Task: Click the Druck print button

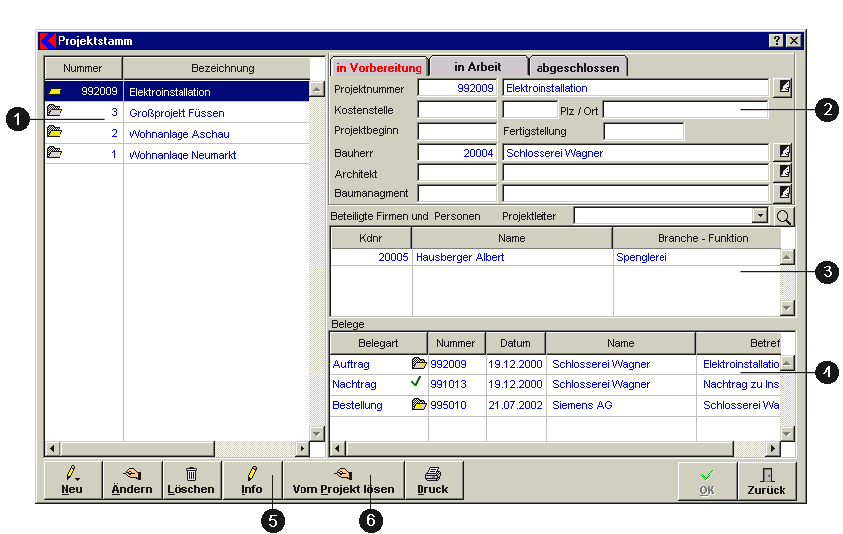Action: tap(432, 481)
